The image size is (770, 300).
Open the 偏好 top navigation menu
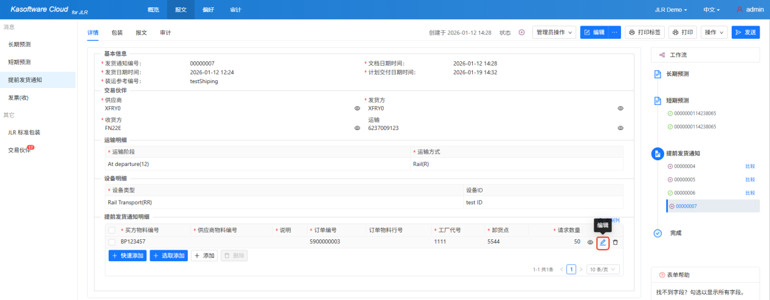click(x=208, y=10)
